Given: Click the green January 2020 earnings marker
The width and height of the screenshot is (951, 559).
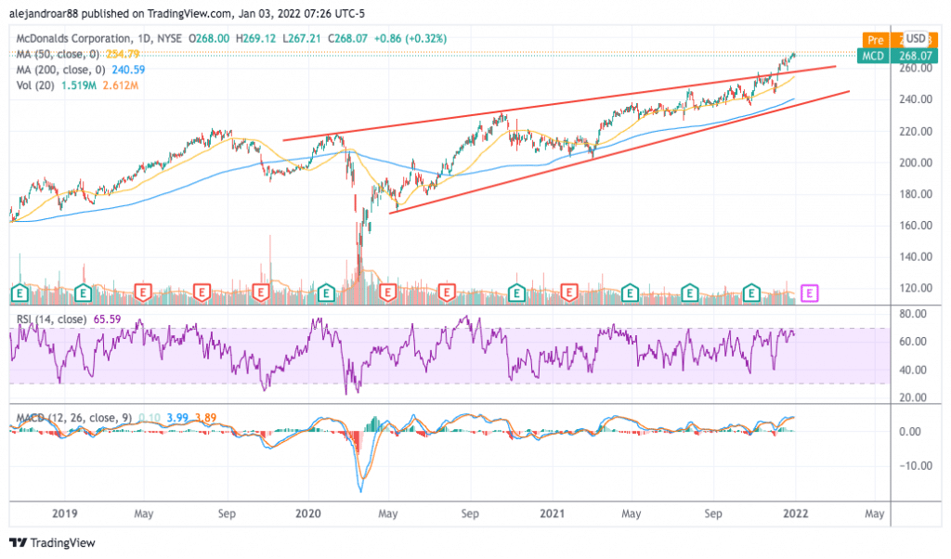Looking at the screenshot, I should [326, 293].
